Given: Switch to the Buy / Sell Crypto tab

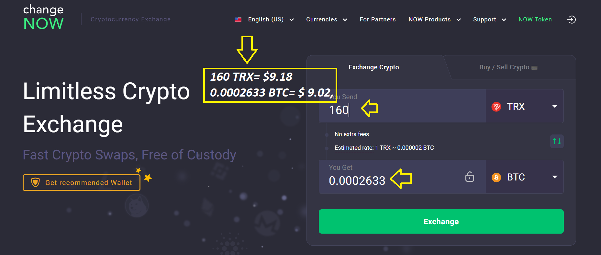Looking at the screenshot, I should [x=508, y=67].
